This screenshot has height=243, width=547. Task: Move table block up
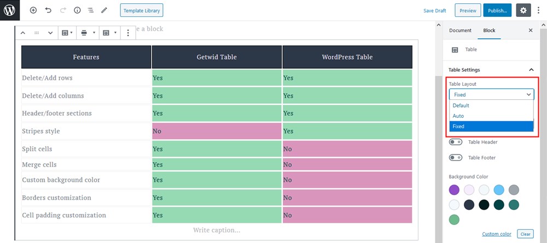22,33
